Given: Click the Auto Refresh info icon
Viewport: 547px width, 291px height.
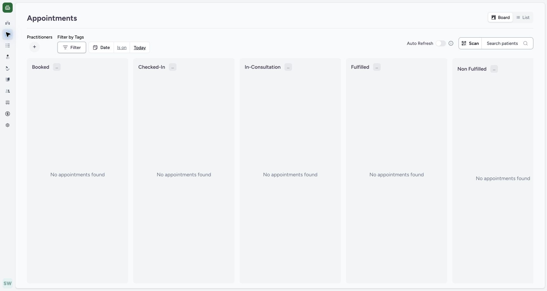Looking at the screenshot, I should click(451, 43).
